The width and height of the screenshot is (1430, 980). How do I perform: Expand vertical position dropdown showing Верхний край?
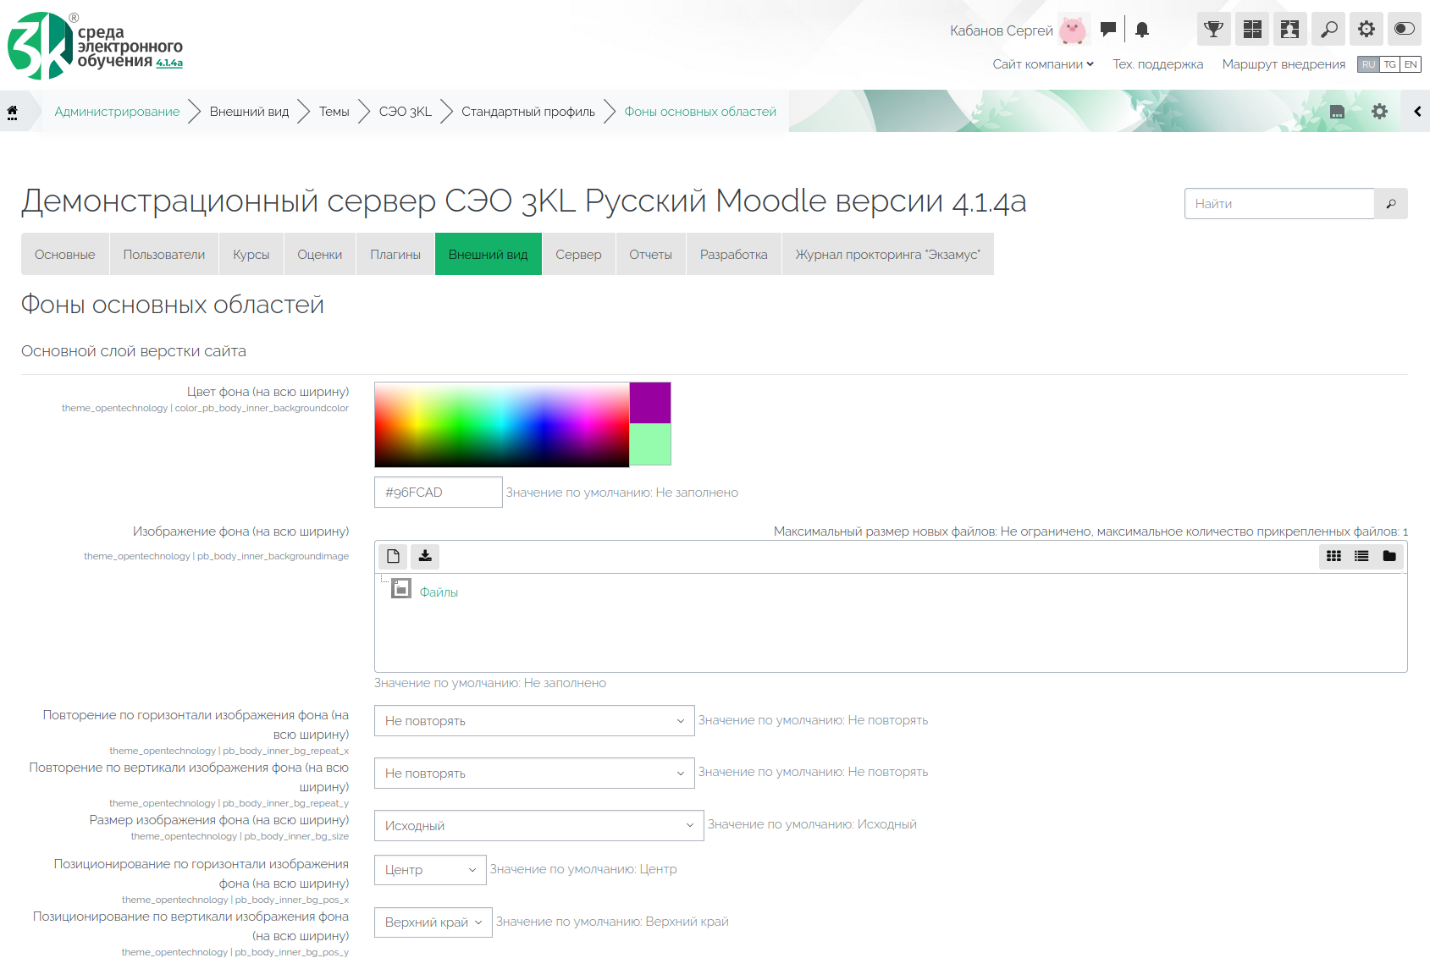(433, 922)
